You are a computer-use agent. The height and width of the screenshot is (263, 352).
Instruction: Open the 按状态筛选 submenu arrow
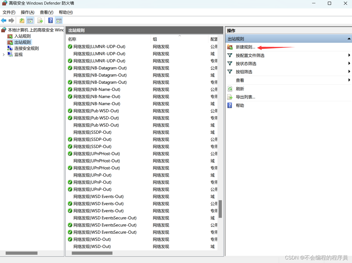(349, 63)
